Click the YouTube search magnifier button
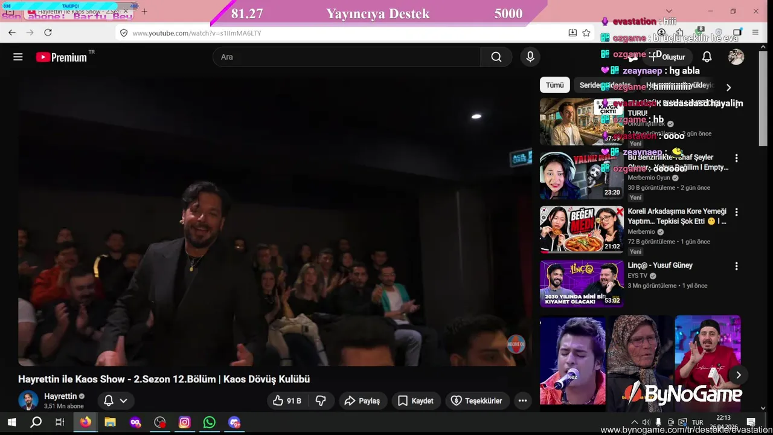The image size is (773, 435). [496, 57]
